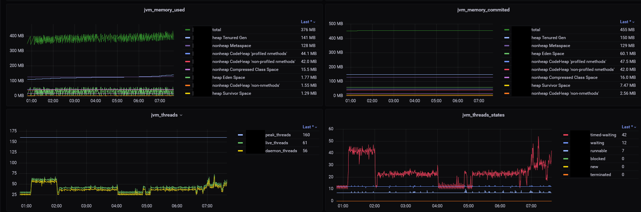This screenshot has height=212, width=641.
Task: Click green swatch of total in jvm_memory_commited
Action: 507,30
